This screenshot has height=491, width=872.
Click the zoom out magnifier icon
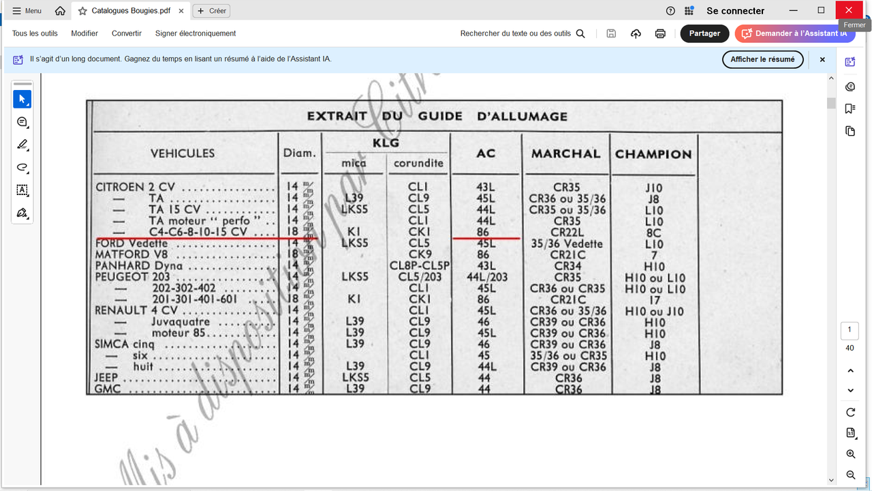click(x=850, y=475)
